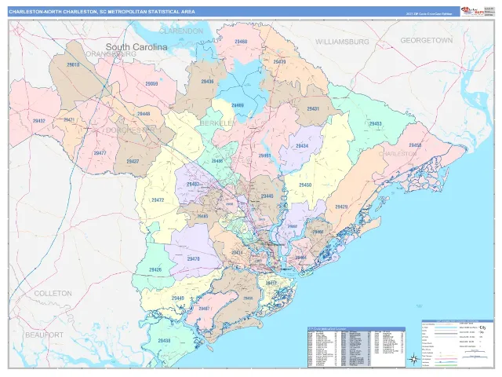Click ZIP code label 29426
The width and height of the screenshot is (502, 377).
(155, 269)
